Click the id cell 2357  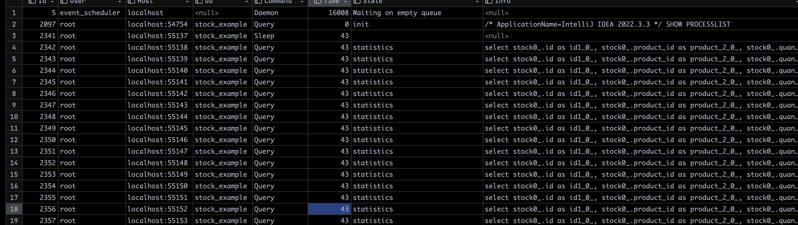pos(40,220)
